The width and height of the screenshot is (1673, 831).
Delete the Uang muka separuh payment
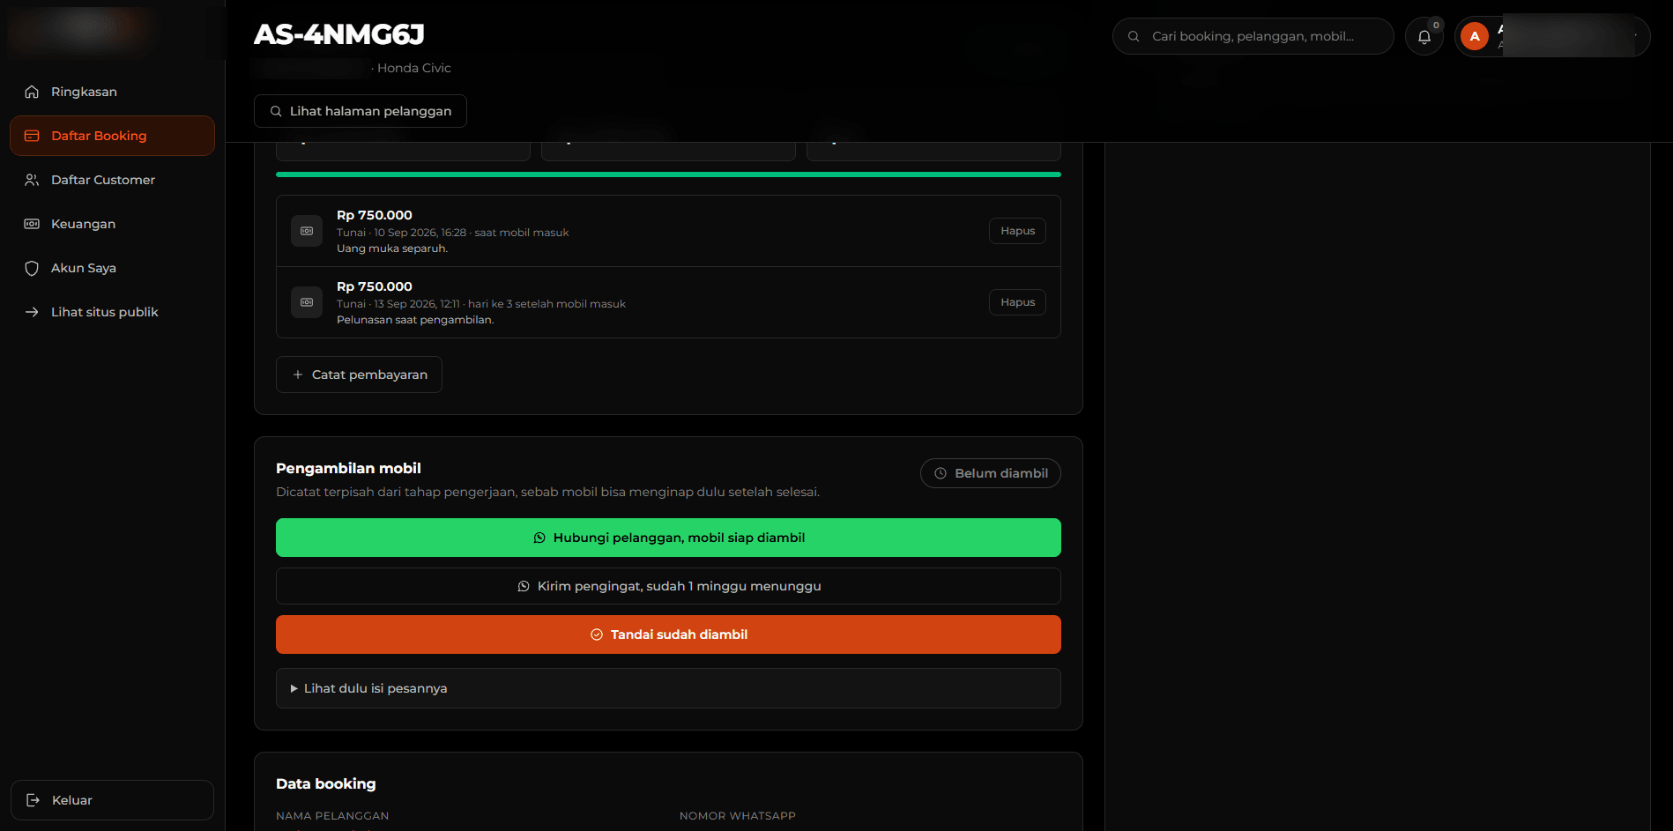coord(1017,231)
